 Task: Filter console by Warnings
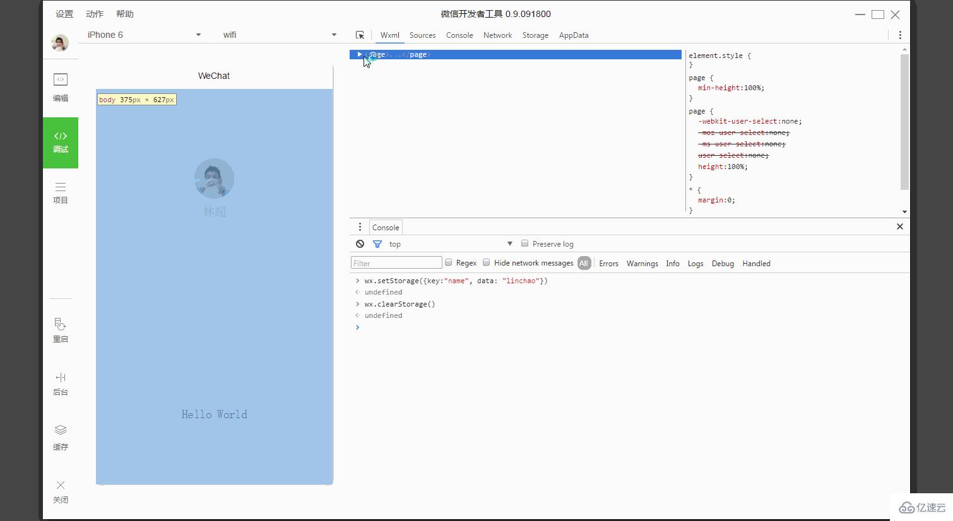(642, 264)
